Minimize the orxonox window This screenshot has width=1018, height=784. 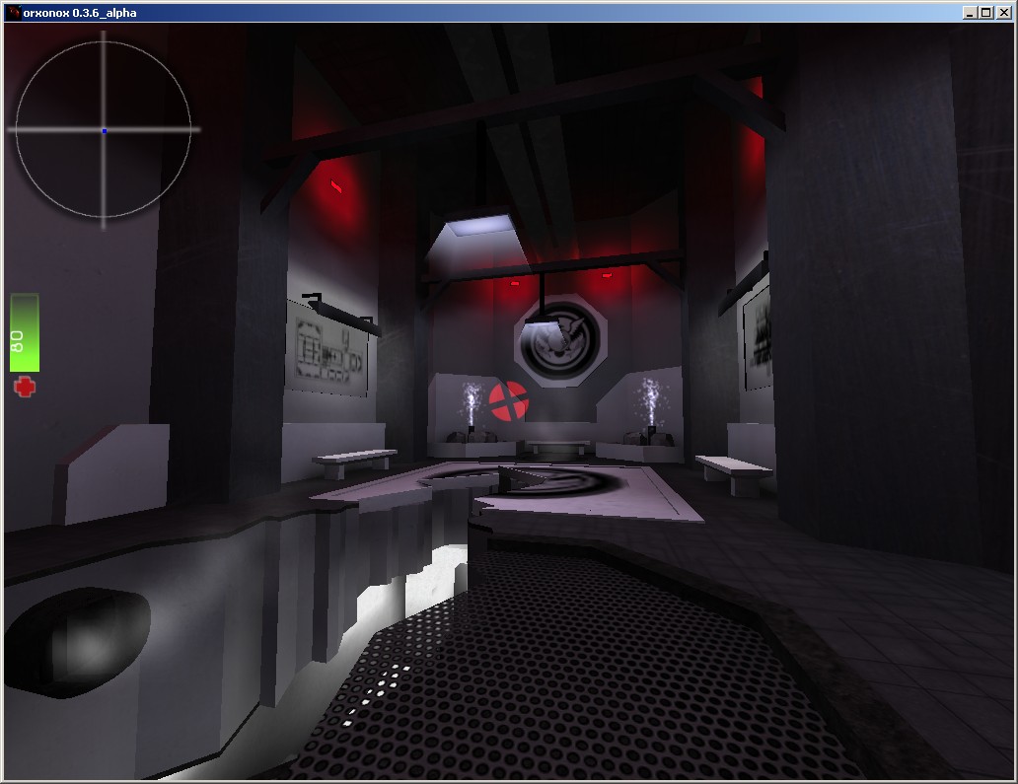970,13
